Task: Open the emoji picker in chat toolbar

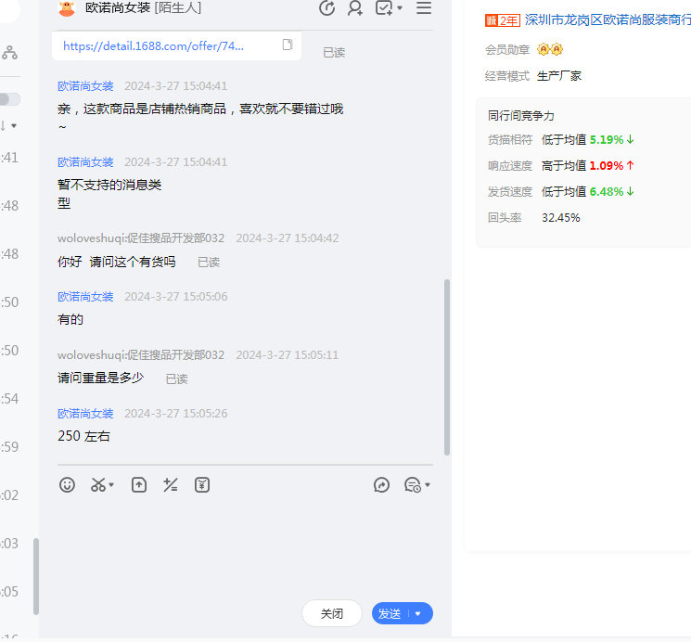Action: pyautogui.click(x=67, y=484)
